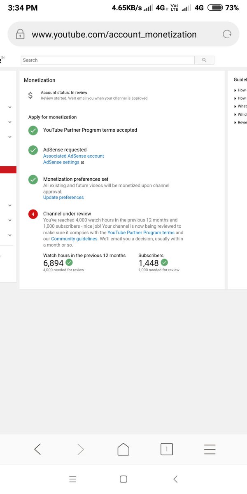
Task: Open the Associated AdSense account link
Action: 74,156
